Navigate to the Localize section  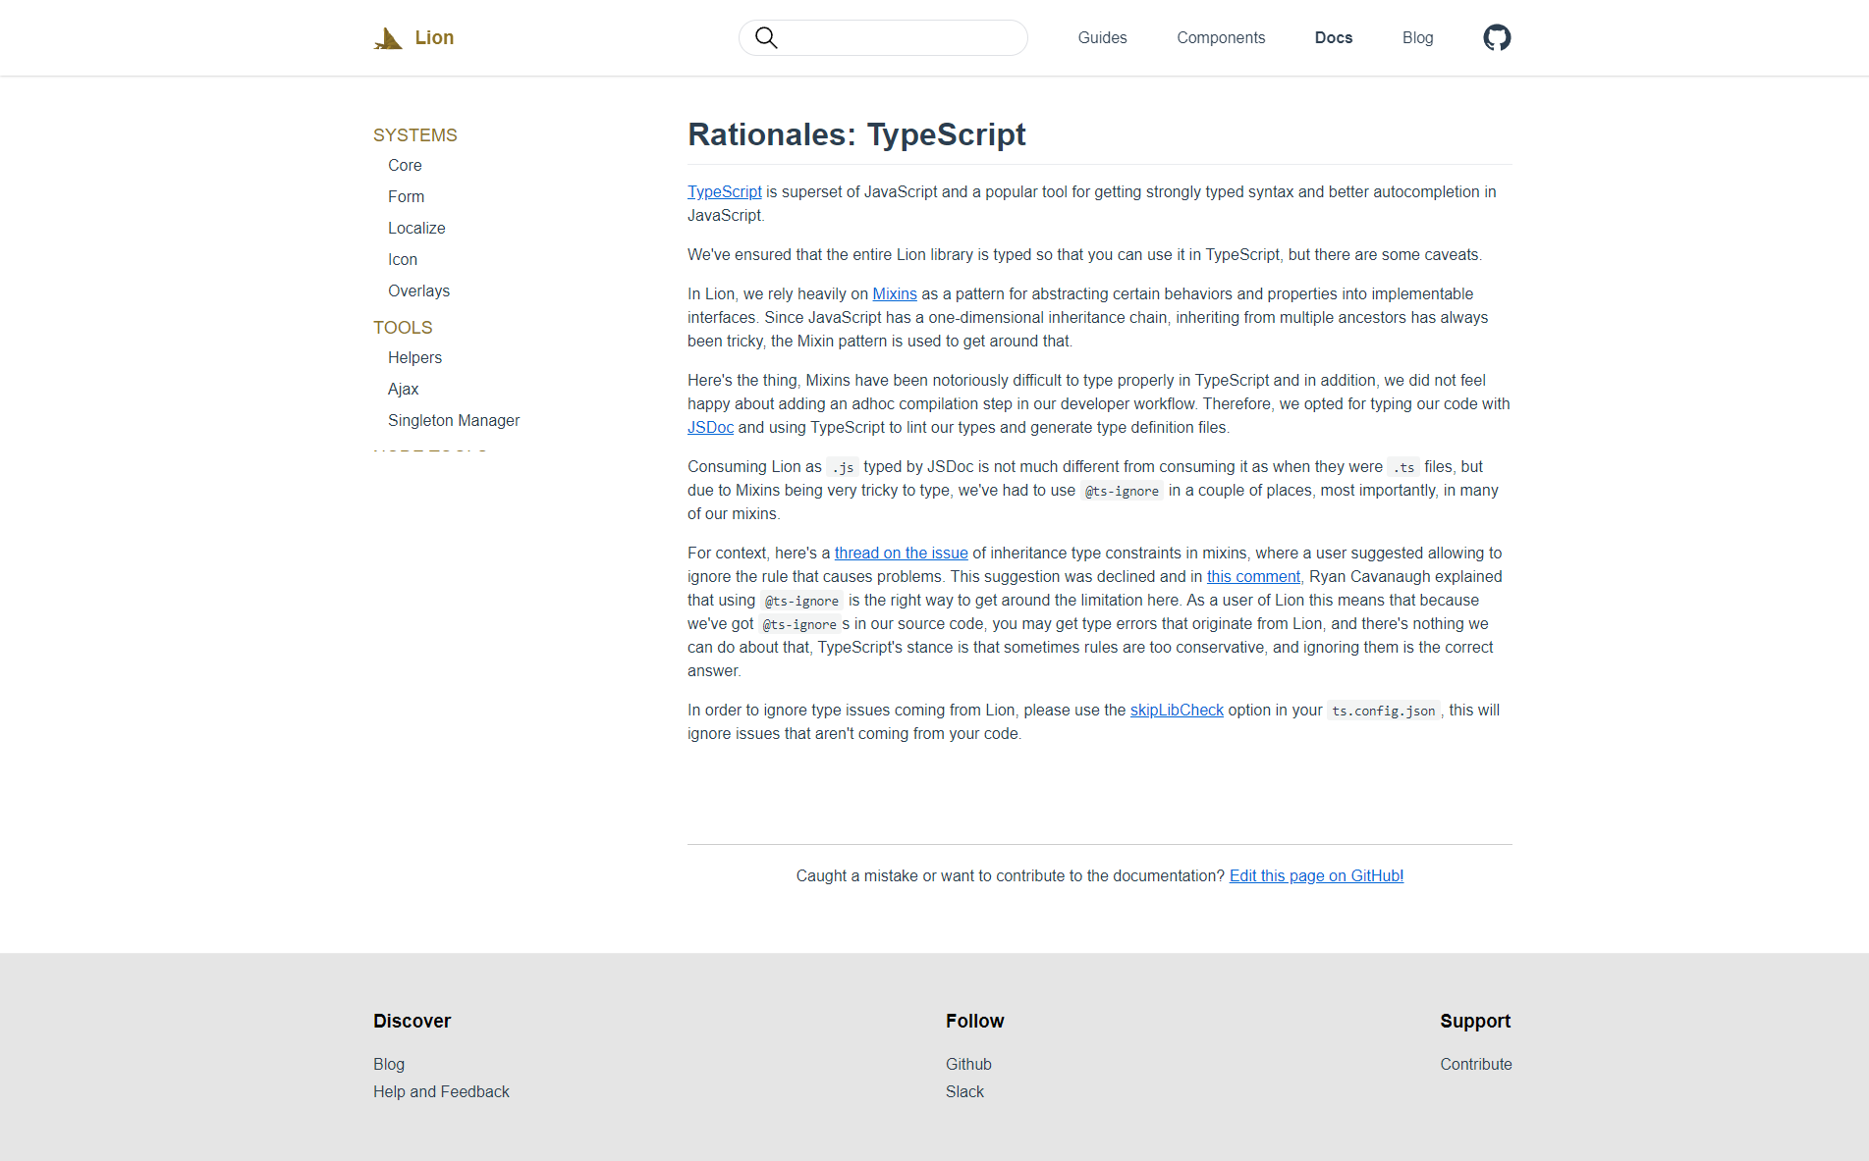(x=416, y=228)
